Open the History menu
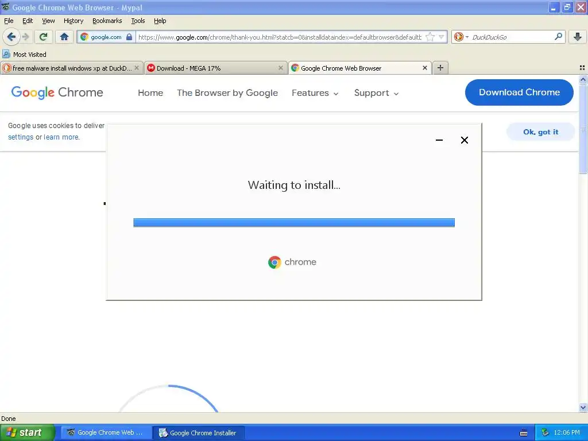The height and width of the screenshot is (441, 588). click(x=73, y=21)
